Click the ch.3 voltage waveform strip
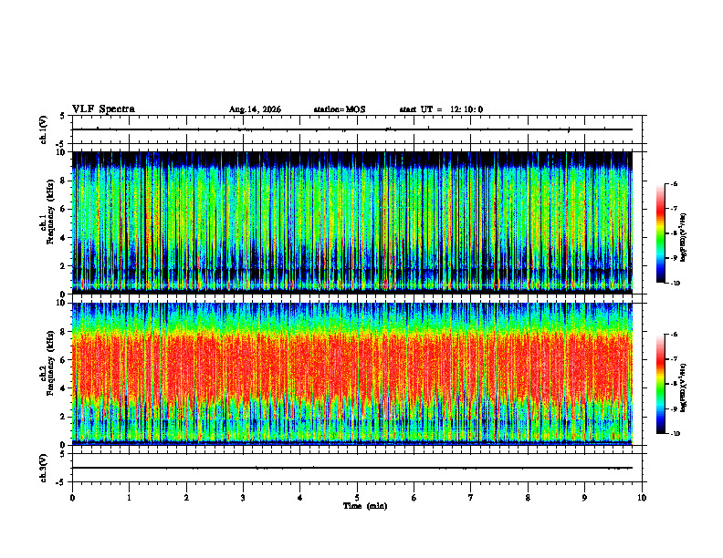Viewport: 723px width, 558px height. (x=352, y=468)
